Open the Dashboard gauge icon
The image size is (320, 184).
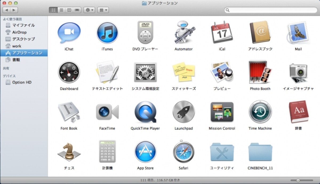[69, 72]
